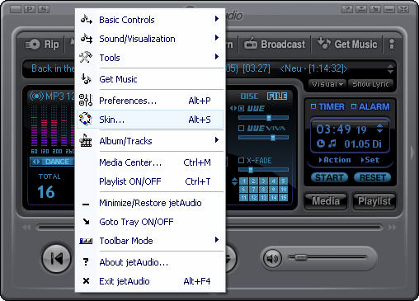This screenshot has height=301, width=419.
Task: Mute with the speaker icon
Action: (272, 259)
